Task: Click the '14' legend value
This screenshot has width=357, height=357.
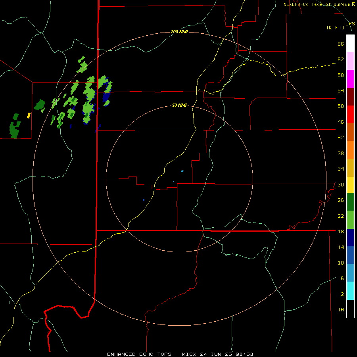Action: [x=341, y=247]
